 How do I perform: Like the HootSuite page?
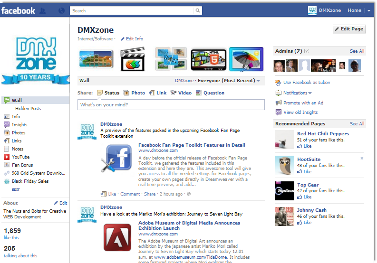(304, 172)
